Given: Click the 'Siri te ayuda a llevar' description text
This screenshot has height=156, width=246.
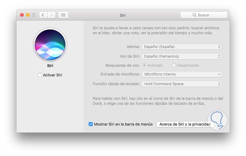Looking at the screenshot, I should [x=156, y=30].
